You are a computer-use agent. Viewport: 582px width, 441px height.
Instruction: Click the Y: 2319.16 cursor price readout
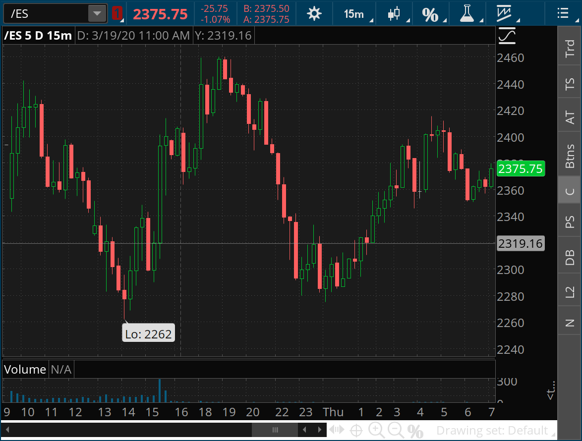(x=224, y=36)
